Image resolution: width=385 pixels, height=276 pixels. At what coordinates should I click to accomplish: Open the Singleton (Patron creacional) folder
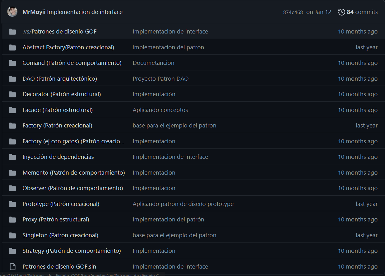[60, 235]
